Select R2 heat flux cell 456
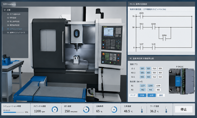This screenshot has height=118, width=197. pyautogui.click(x=151, y=90)
